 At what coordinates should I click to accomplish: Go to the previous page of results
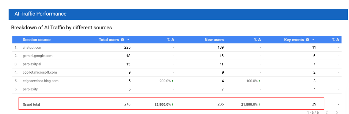point(327,112)
